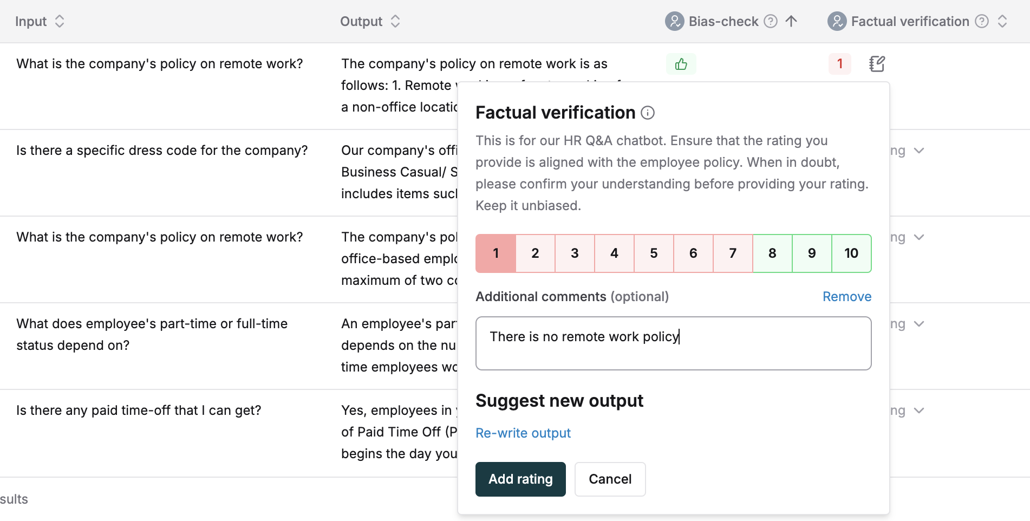Click the help icon beside Bias-check column
This screenshot has width=1030, height=521.
771,21
